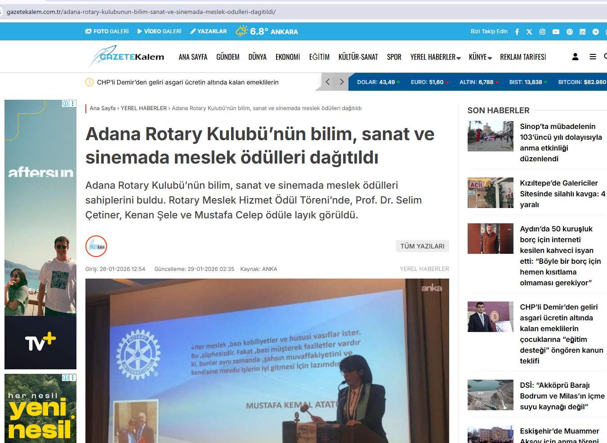Click the aftersun ad info icon
The width and height of the screenshot is (607, 443).
coord(66,104)
